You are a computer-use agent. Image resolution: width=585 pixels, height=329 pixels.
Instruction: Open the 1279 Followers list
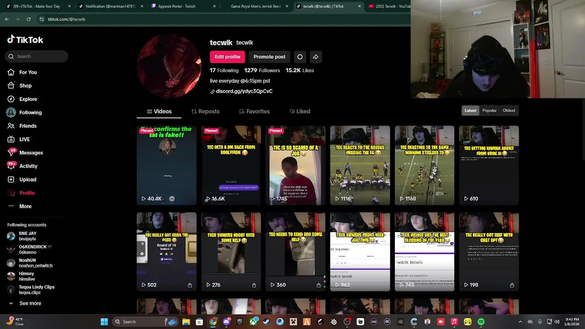[x=262, y=70]
